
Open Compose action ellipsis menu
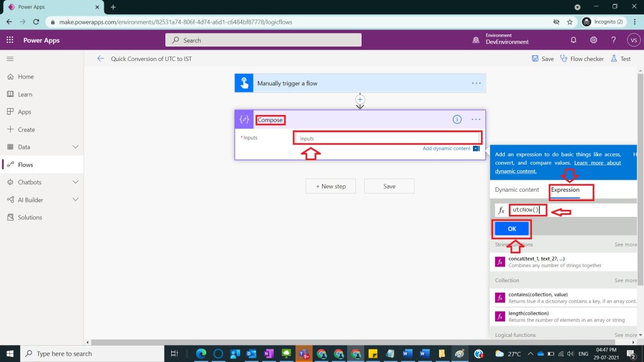pos(476,119)
